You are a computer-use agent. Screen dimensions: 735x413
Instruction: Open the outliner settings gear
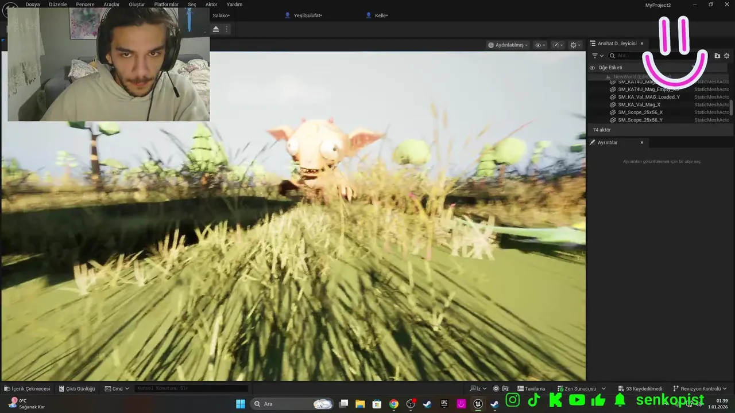[x=726, y=56]
